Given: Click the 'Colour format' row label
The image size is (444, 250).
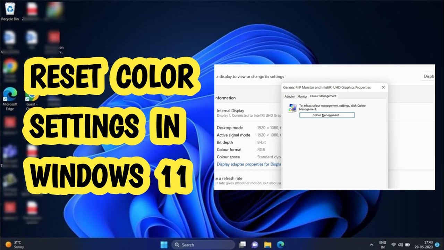Looking at the screenshot, I should tap(229, 150).
